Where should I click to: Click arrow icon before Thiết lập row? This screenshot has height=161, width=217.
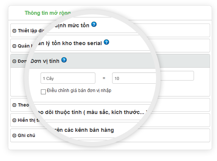pyautogui.click(x=14, y=31)
